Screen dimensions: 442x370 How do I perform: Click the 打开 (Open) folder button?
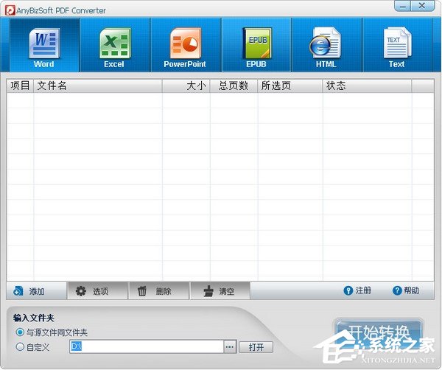click(x=256, y=347)
